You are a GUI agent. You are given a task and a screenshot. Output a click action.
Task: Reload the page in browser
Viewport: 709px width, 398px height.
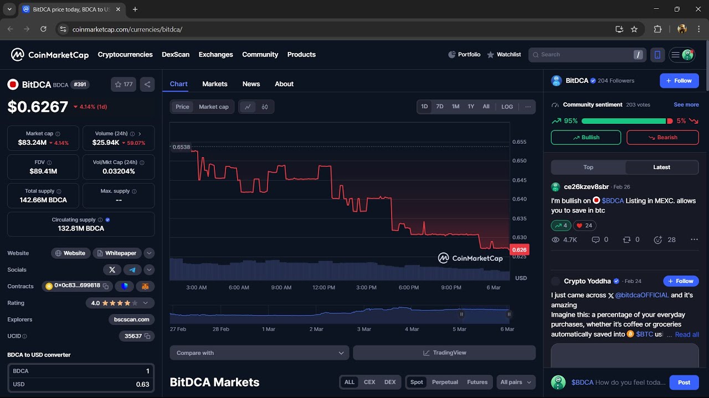pos(43,29)
